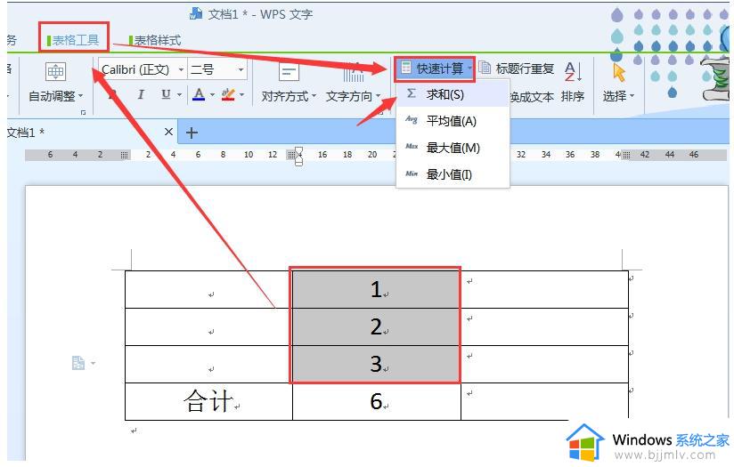Image resolution: width=734 pixels, height=467 pixels.
Task: Choose 平均值(A) from the menu
Action: [x=453, y=121]
